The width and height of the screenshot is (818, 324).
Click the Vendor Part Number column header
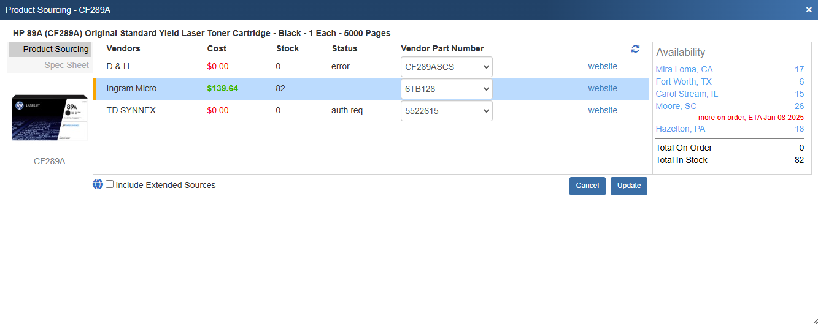[x=442, y=49]
